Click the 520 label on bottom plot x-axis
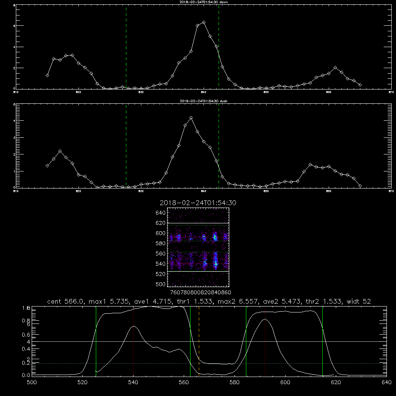 point(82,383)
